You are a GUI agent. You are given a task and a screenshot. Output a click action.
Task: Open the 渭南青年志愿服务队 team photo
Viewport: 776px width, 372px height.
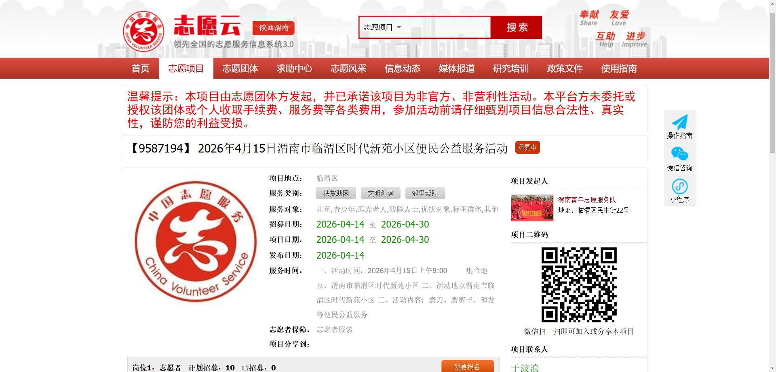point(532,208)
